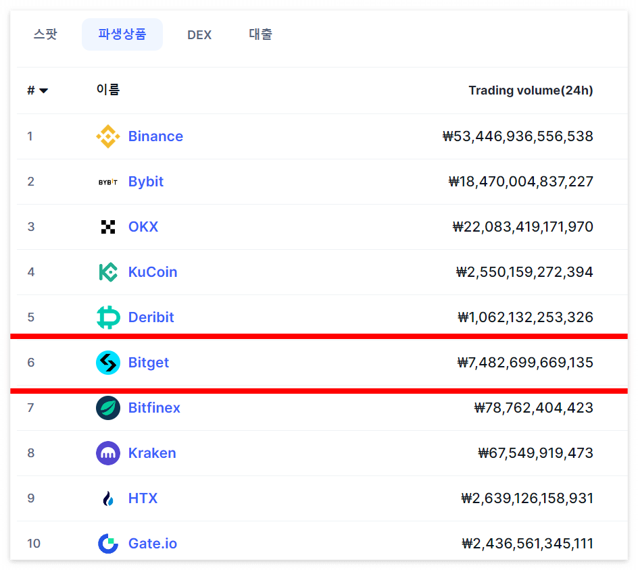Click volume ₩22,083,419,171,970

pyautogui.click(x=523, y=227)
